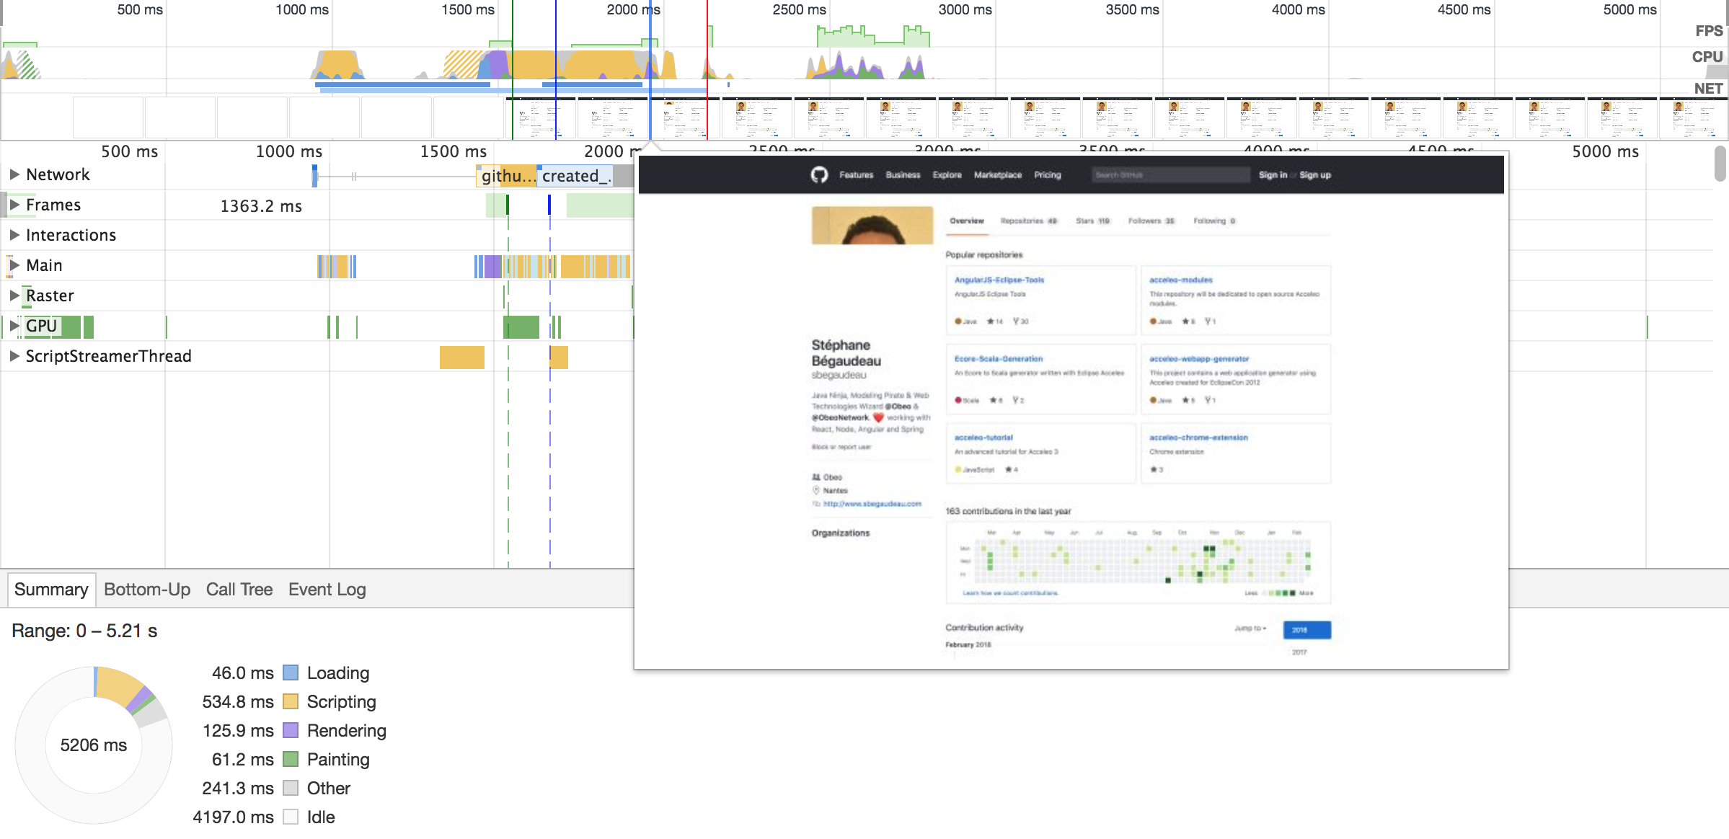Expand the Frames track
The image size is (1729, 839).
click(x=14, y=205)
